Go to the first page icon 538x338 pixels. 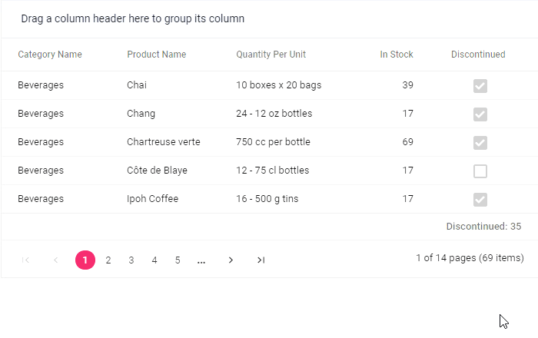[x=26, y=260]
